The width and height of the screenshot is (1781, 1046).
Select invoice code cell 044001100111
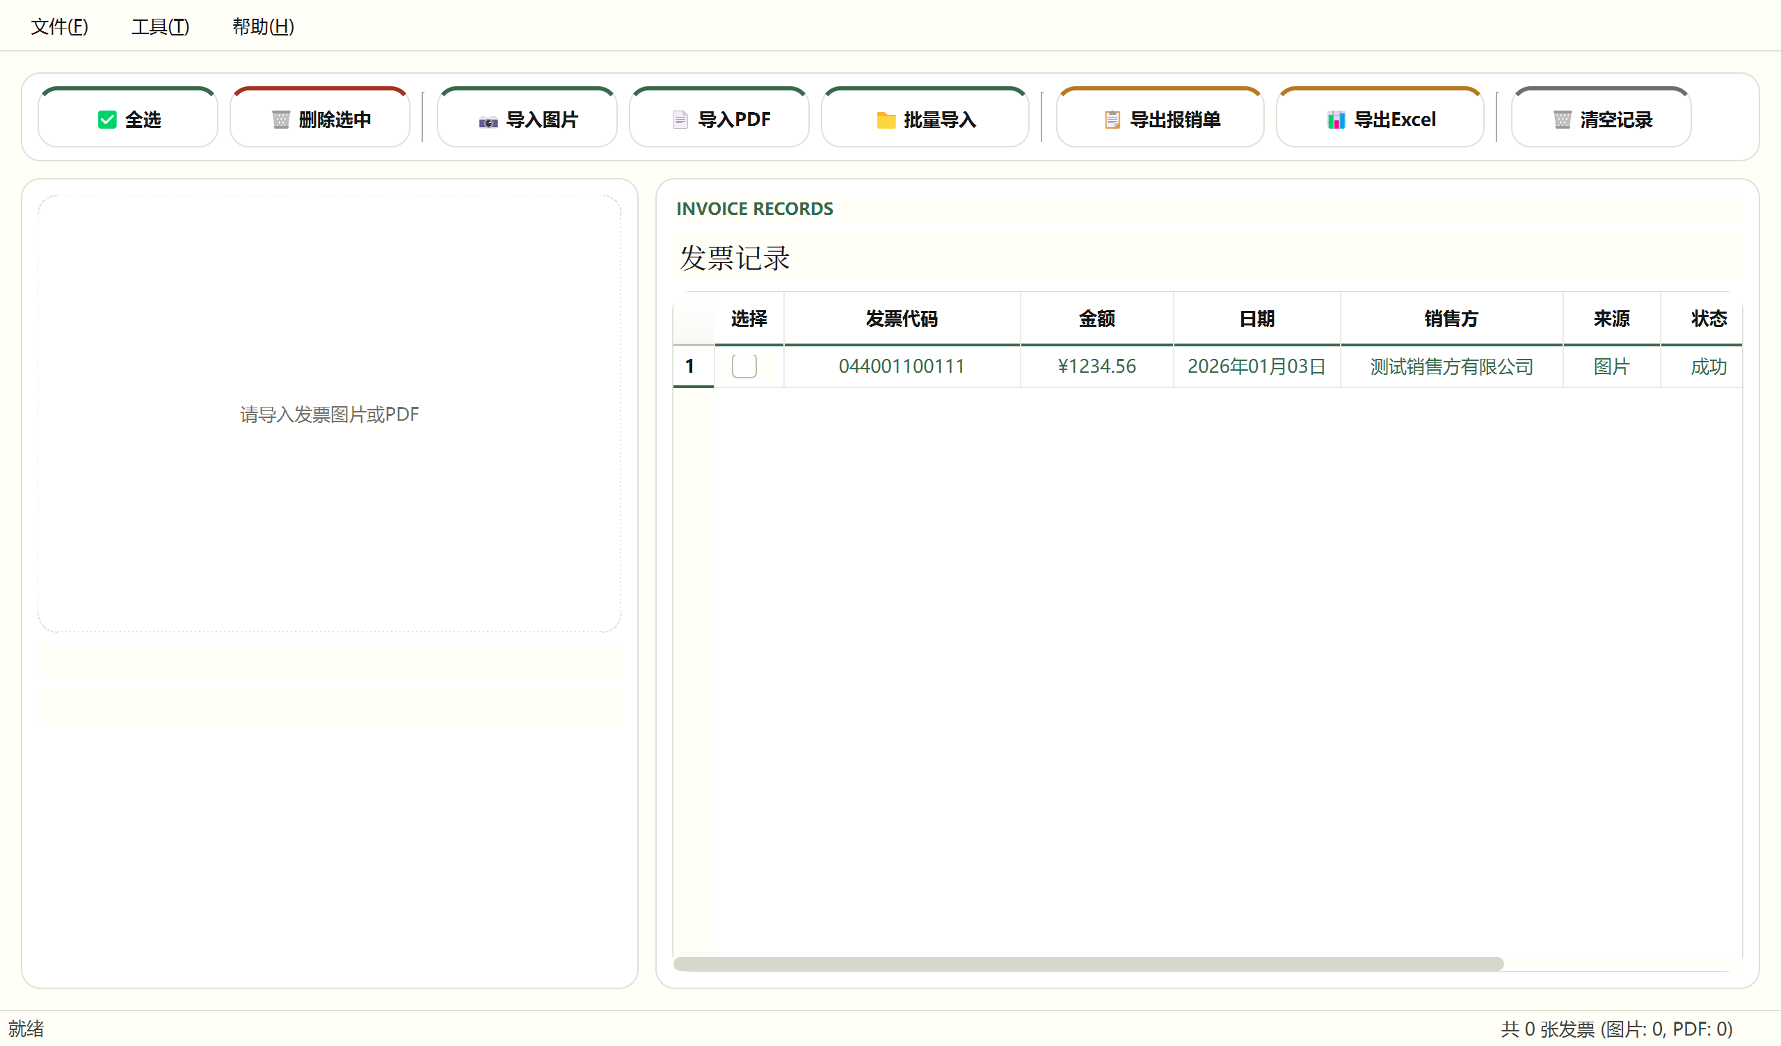pyautogui.click(x=902, y=366)
